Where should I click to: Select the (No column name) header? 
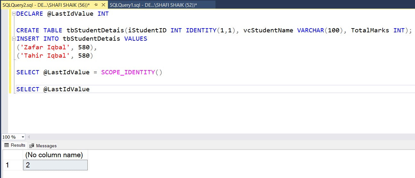click(x=55, y=155)
